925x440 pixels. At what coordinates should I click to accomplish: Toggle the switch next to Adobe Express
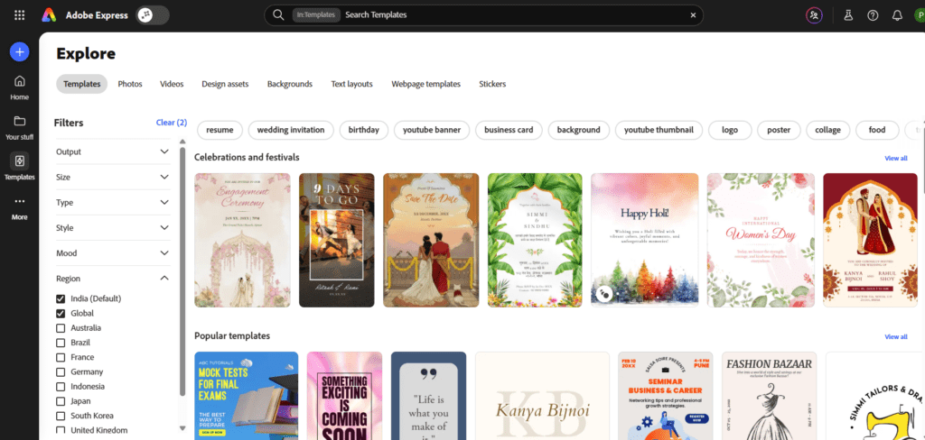tap(153, 15)
